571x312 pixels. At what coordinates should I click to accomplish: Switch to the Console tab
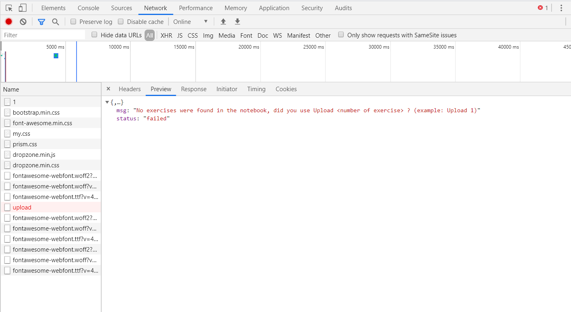click(88, 8)
